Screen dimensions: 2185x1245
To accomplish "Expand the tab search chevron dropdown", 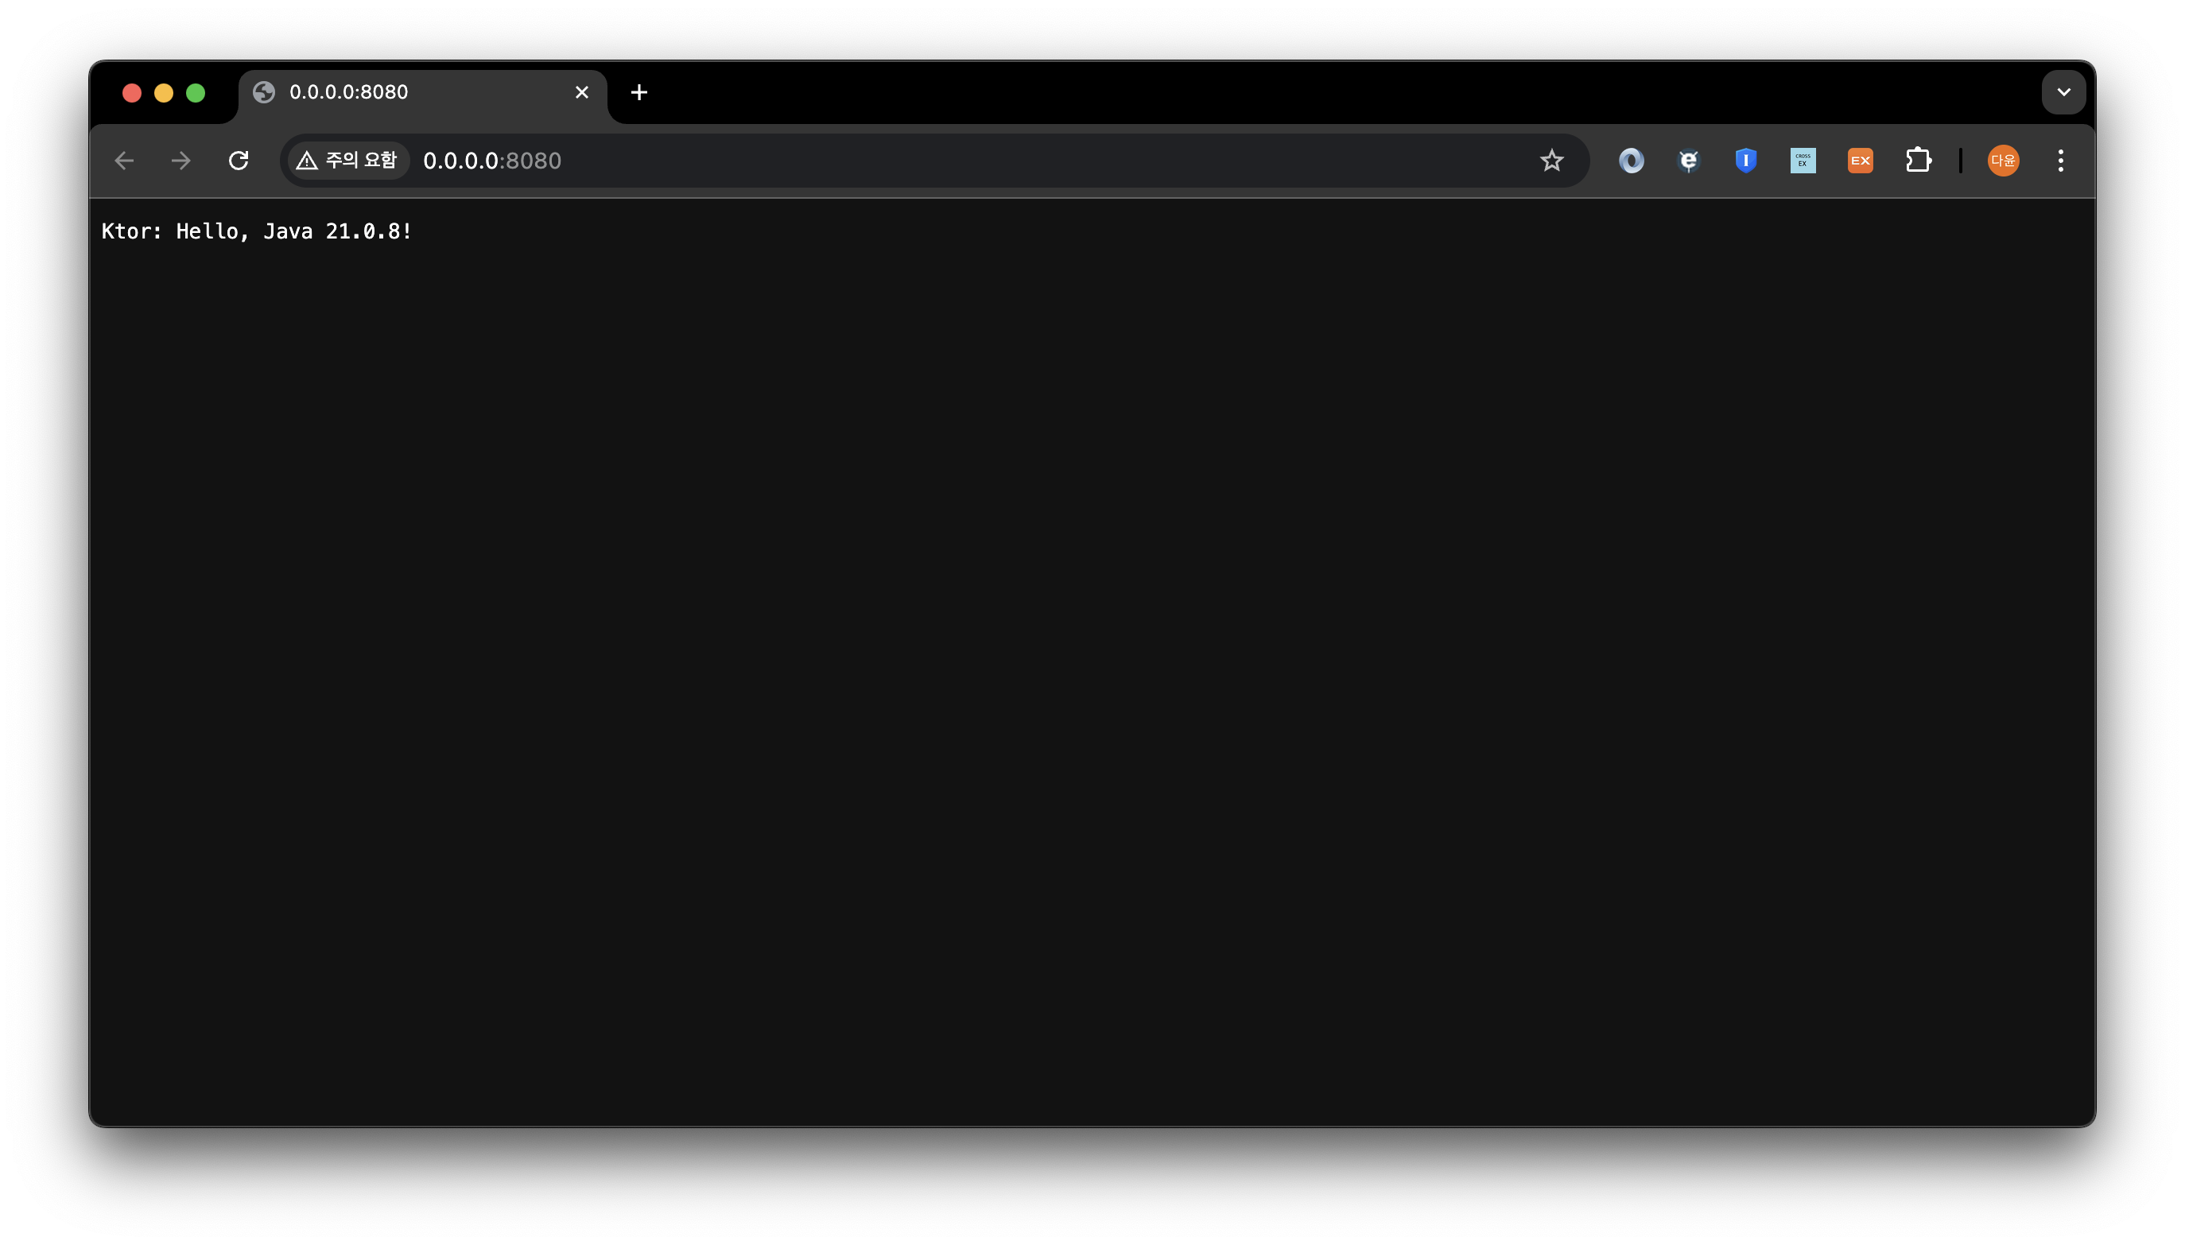I will (x=2063, y=92).
